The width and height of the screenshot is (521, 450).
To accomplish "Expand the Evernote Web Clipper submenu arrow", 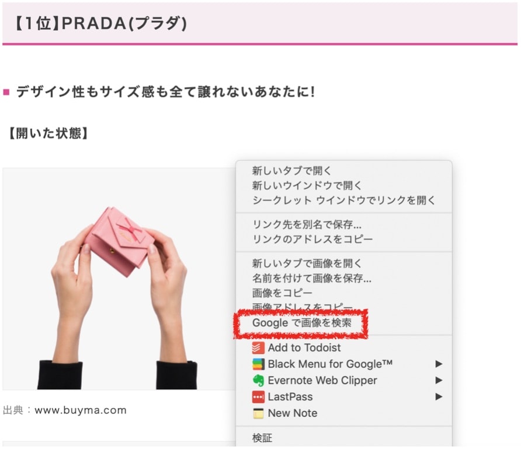I will pos(439,381).
